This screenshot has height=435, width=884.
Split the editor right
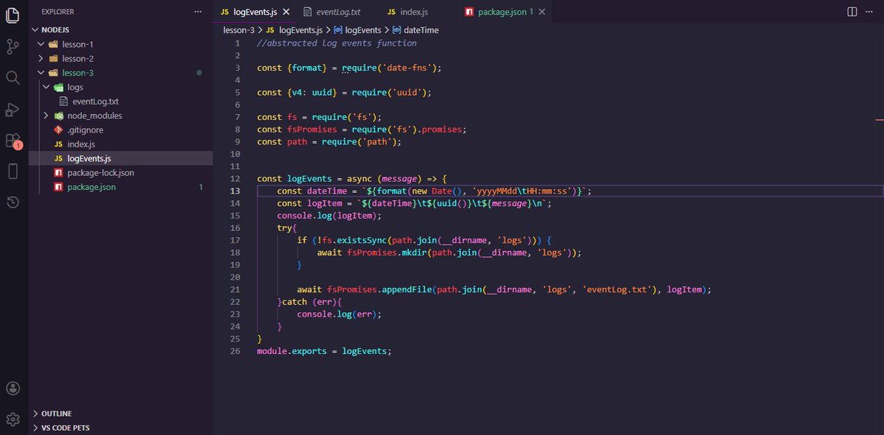[852, 12]
